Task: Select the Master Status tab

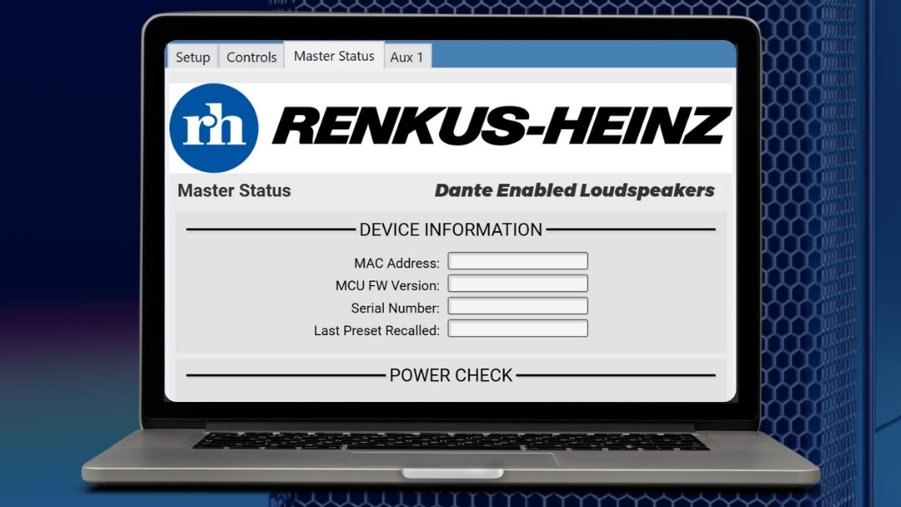Action: tap(334, 56)
